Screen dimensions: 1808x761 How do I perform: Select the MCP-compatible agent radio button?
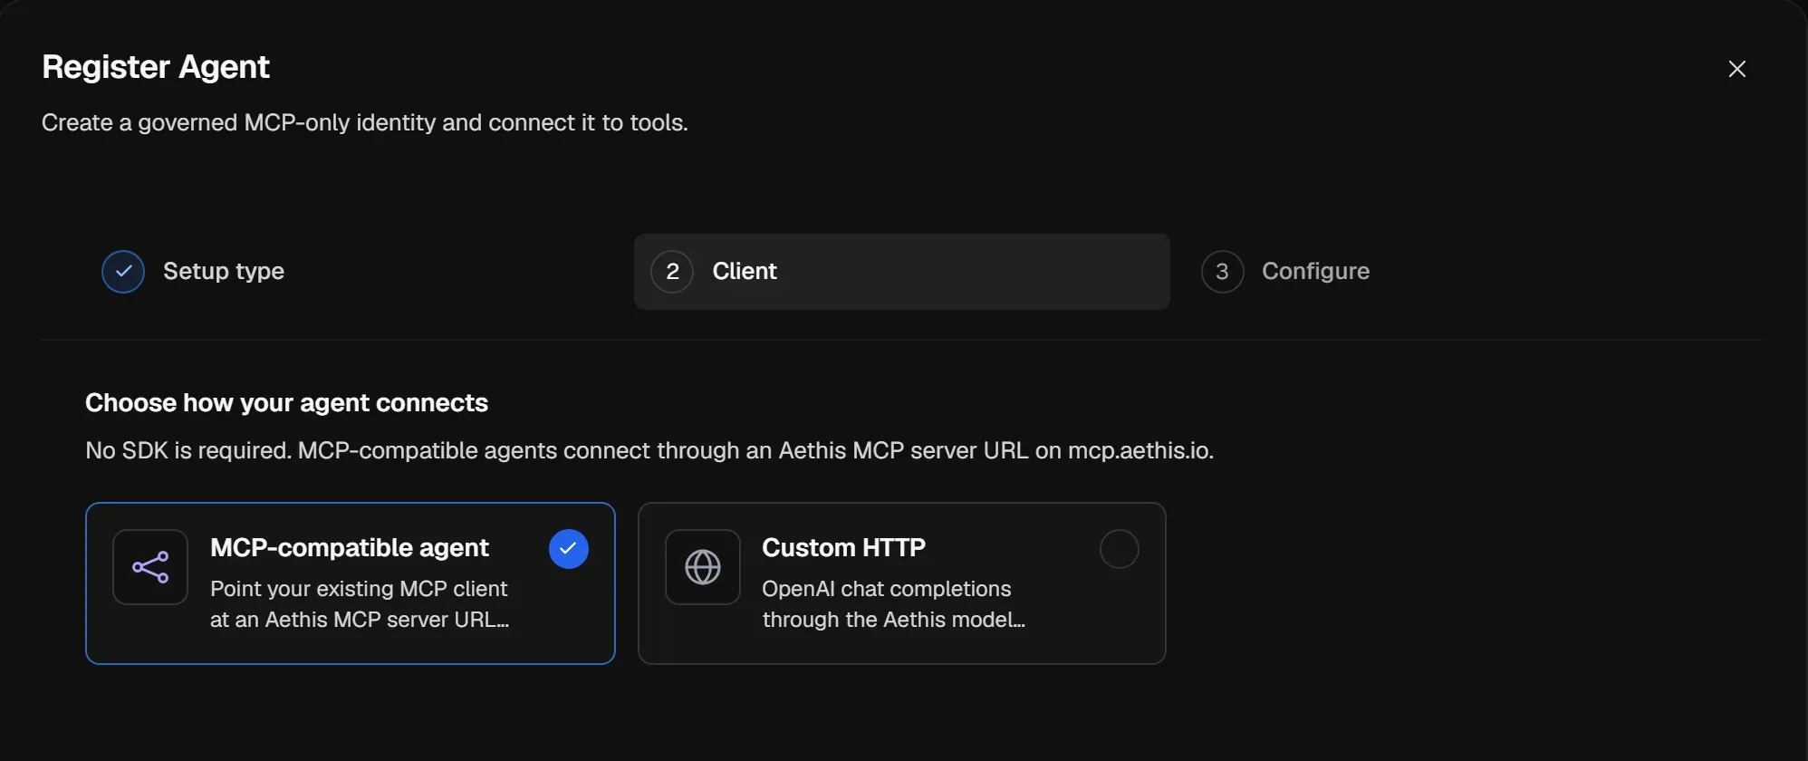[x=569, y=549]
